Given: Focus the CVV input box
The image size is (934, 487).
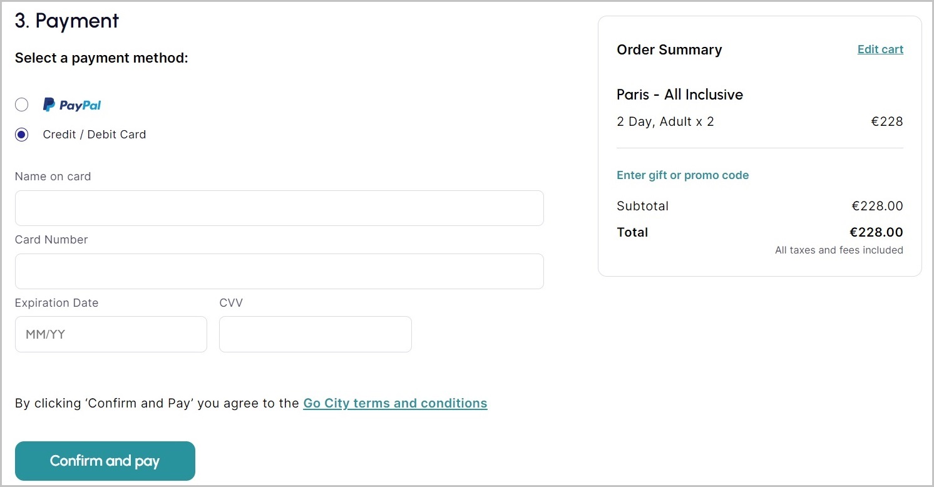Looking at the screenshot, I should [315, 334].
